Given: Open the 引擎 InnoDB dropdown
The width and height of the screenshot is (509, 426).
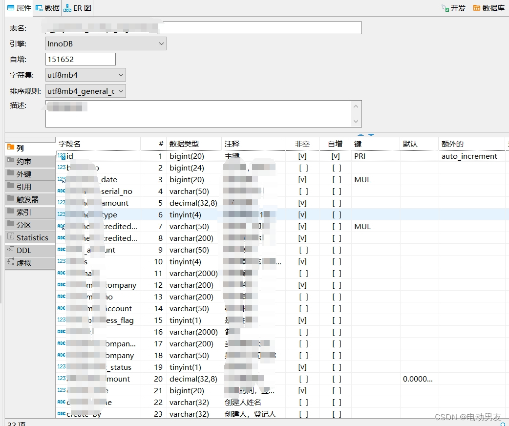Looking at the screenshot, I should (106, 43).
